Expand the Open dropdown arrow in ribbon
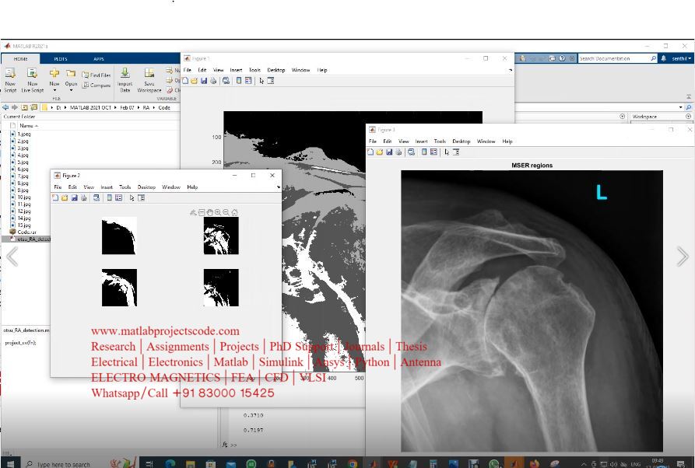The image size is (695, 468). click(71, 90)
